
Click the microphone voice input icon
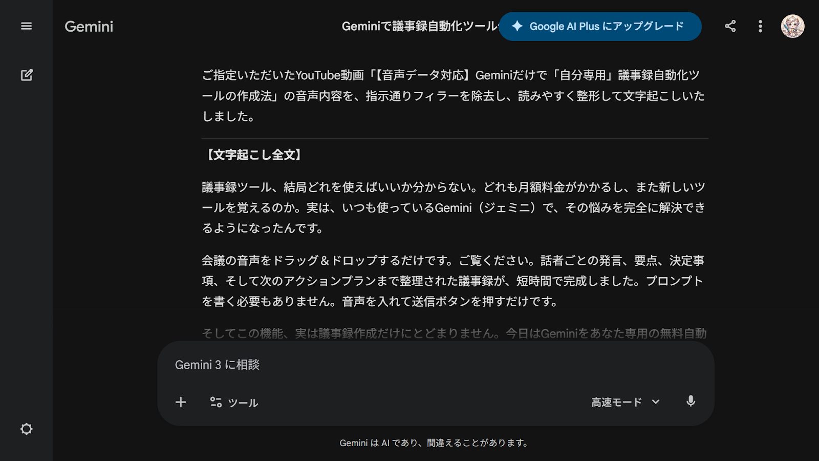(691, 402)
